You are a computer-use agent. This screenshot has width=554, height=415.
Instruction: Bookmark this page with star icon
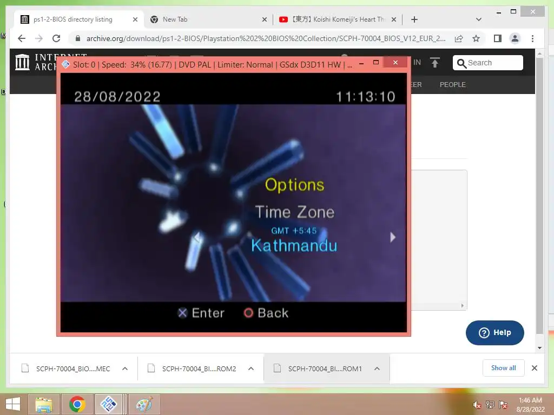[x=476, y=38]
